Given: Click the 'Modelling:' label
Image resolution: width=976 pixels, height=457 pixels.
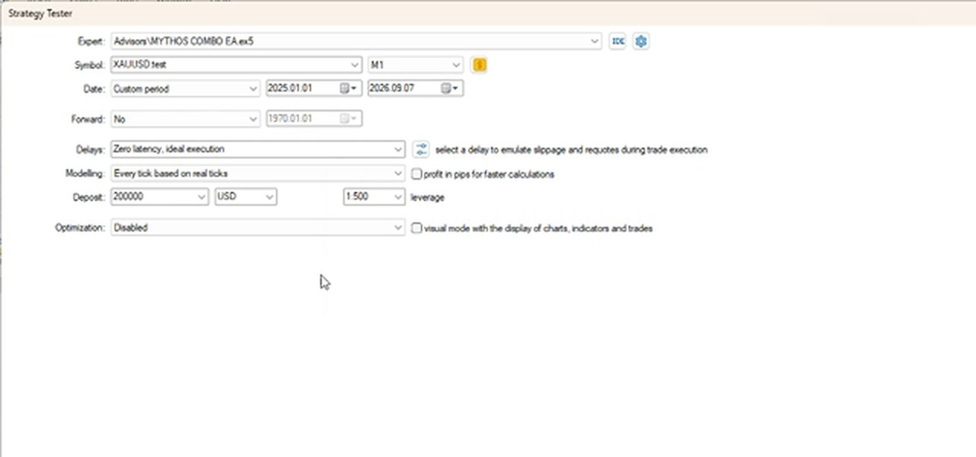Looking at the screenshot, I should coord(84,174).
